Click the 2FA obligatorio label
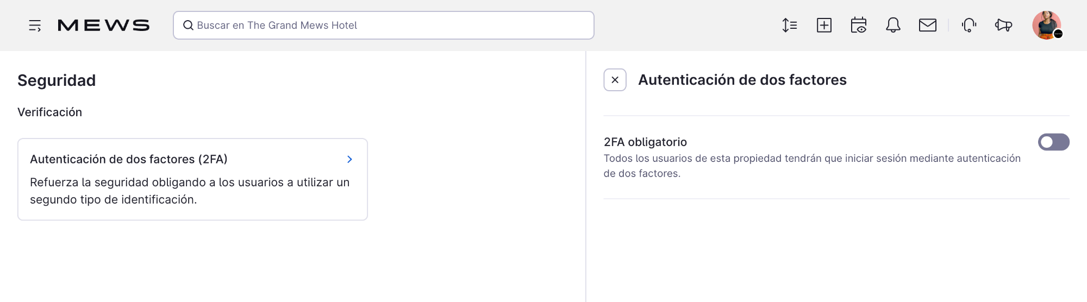 coord(645,142)
